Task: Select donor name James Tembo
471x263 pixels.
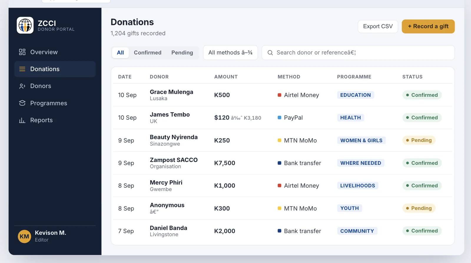Action: [170, 115]
